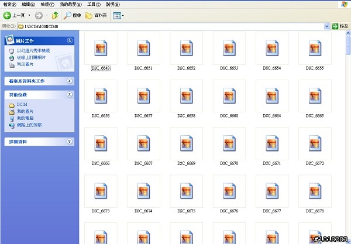Viewport: 351px width, 244px height.
Task: Click the greyed Forward arrow button
Action: [x=39, y=15]
